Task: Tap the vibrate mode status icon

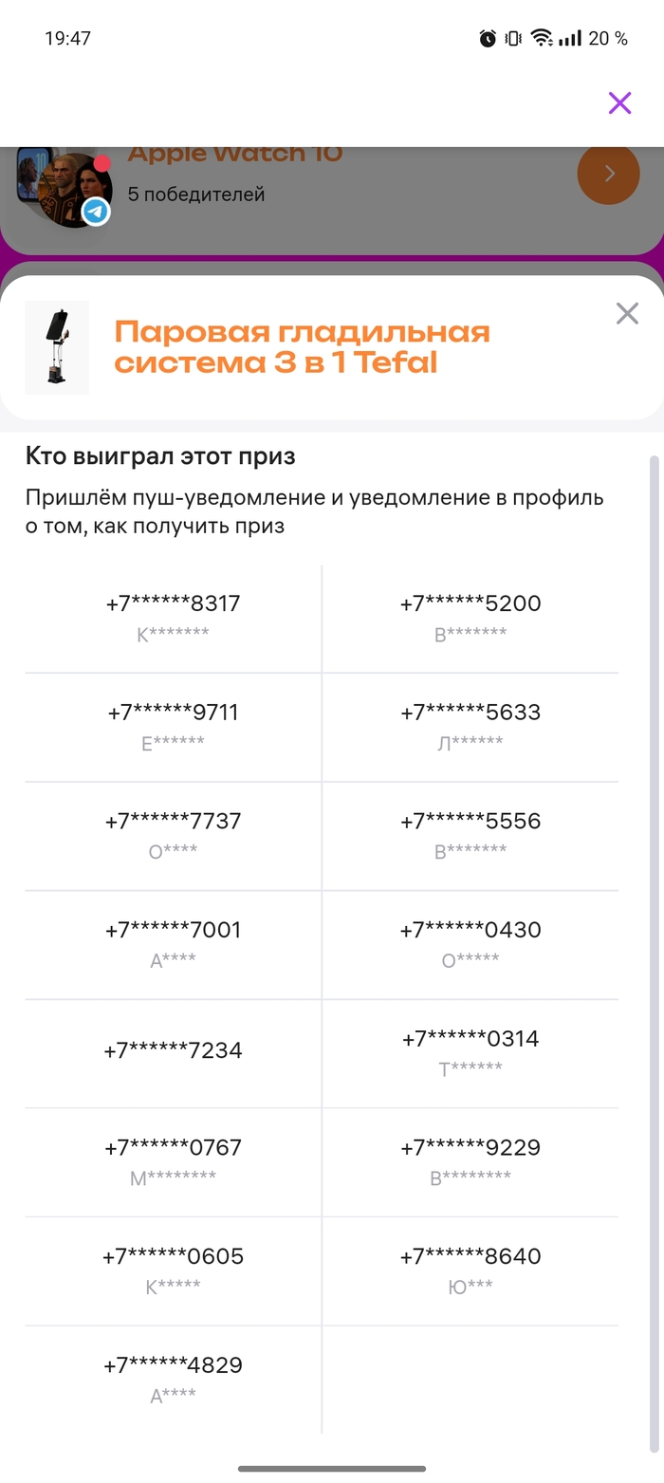Action: 514,39
